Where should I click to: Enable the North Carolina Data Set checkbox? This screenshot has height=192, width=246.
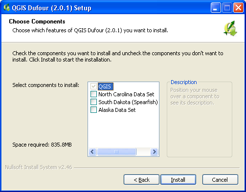point(93,94)
